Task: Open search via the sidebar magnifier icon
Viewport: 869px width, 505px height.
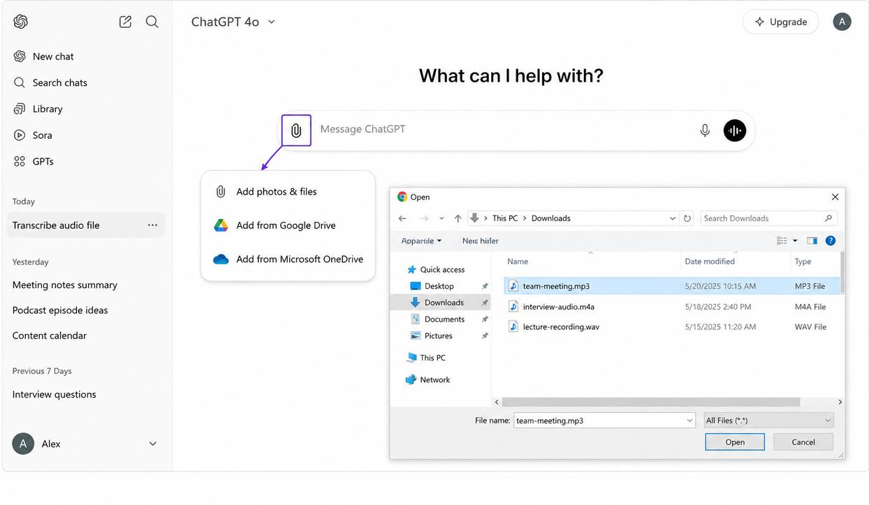Action: click(x=152, y=22)
